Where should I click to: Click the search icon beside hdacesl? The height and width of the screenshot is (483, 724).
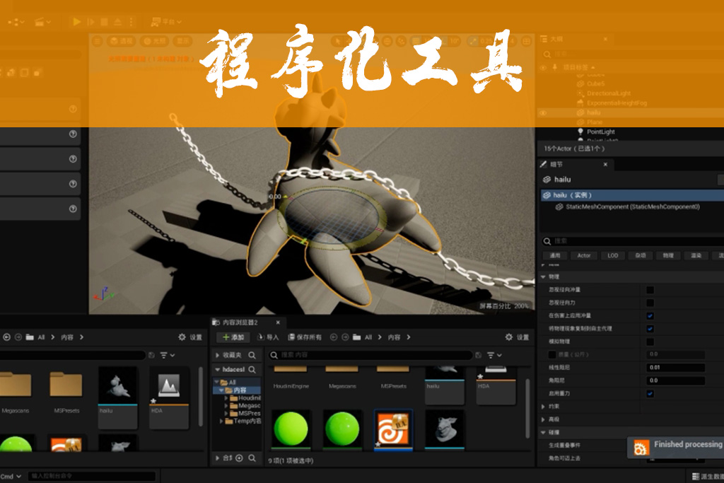[252, 369]
